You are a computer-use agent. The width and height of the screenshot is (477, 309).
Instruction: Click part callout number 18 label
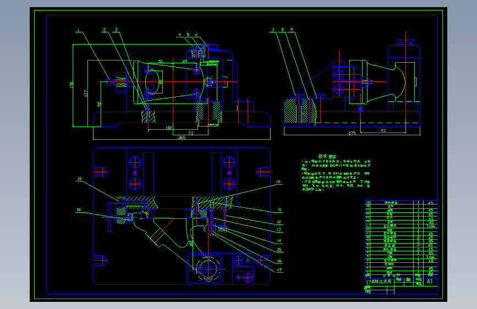79,210
